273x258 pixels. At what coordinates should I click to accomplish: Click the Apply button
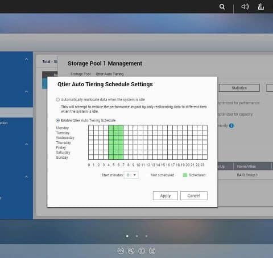(x=166, y=196)
